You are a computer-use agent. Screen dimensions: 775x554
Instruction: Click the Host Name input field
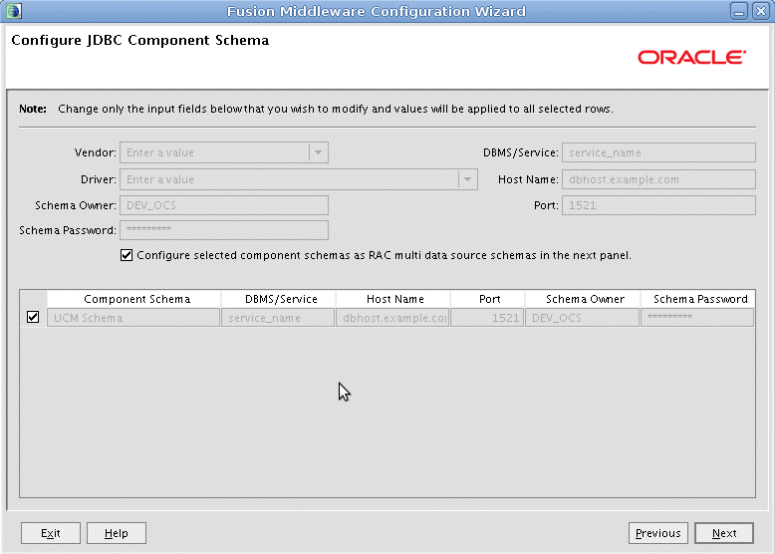658,179
